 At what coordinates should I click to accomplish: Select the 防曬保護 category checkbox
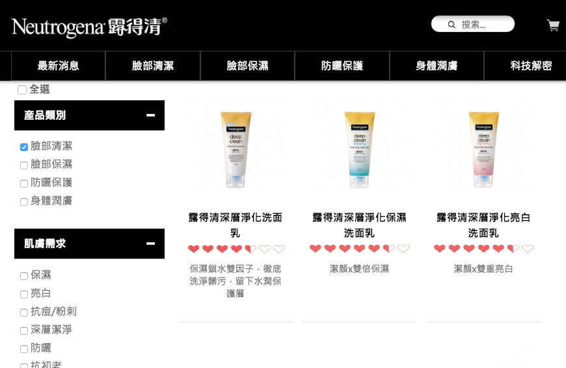[x=24, y=183]
